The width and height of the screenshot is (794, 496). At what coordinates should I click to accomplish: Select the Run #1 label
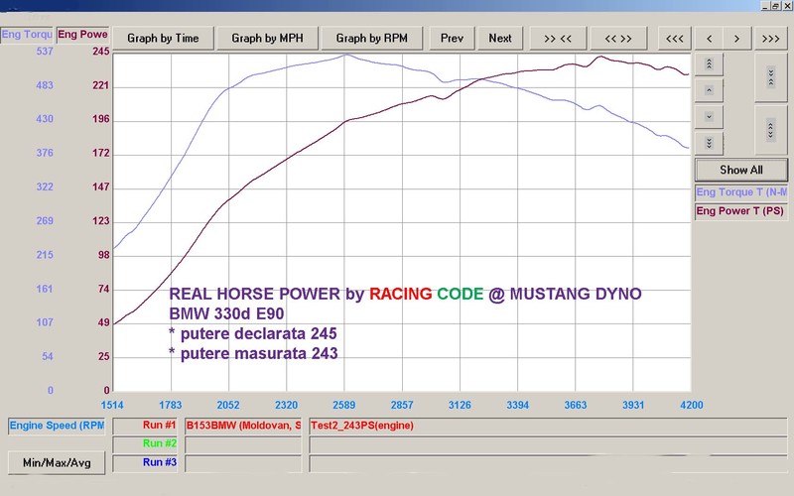tap(145, 426)
